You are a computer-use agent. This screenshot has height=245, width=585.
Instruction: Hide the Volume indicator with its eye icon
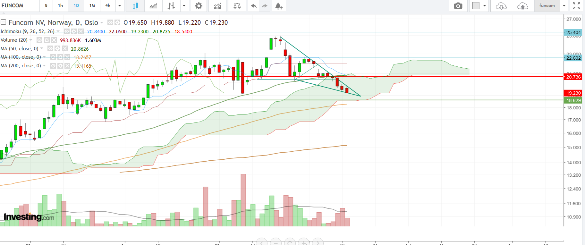(x=39, y=40)
